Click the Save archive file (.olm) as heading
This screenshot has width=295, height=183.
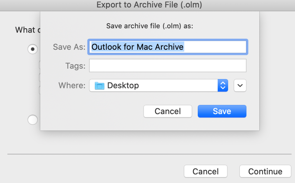point(150,26)
